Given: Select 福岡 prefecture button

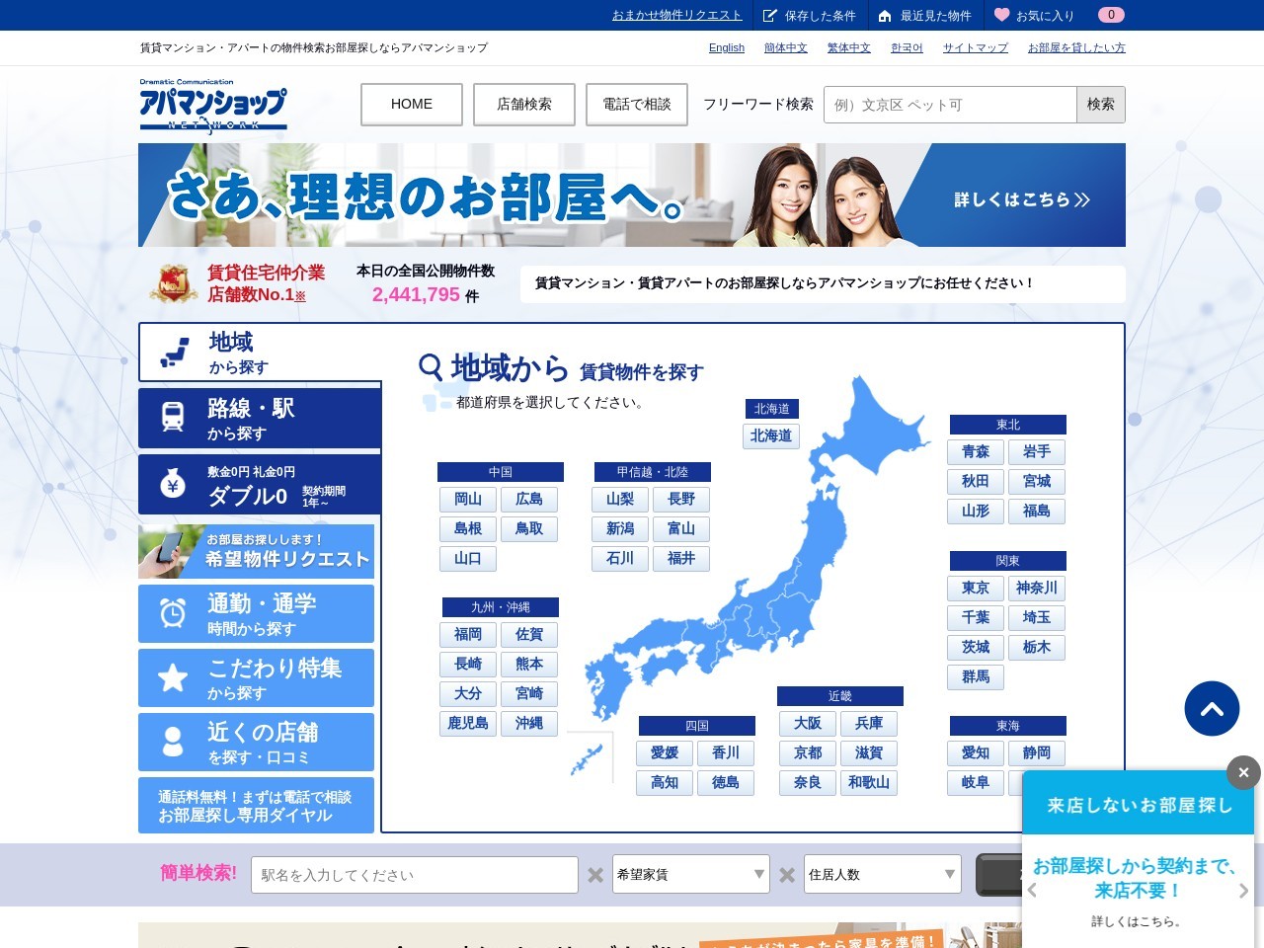Looking at the screenshot, I should pyautogui.click(x=468, y=634).
